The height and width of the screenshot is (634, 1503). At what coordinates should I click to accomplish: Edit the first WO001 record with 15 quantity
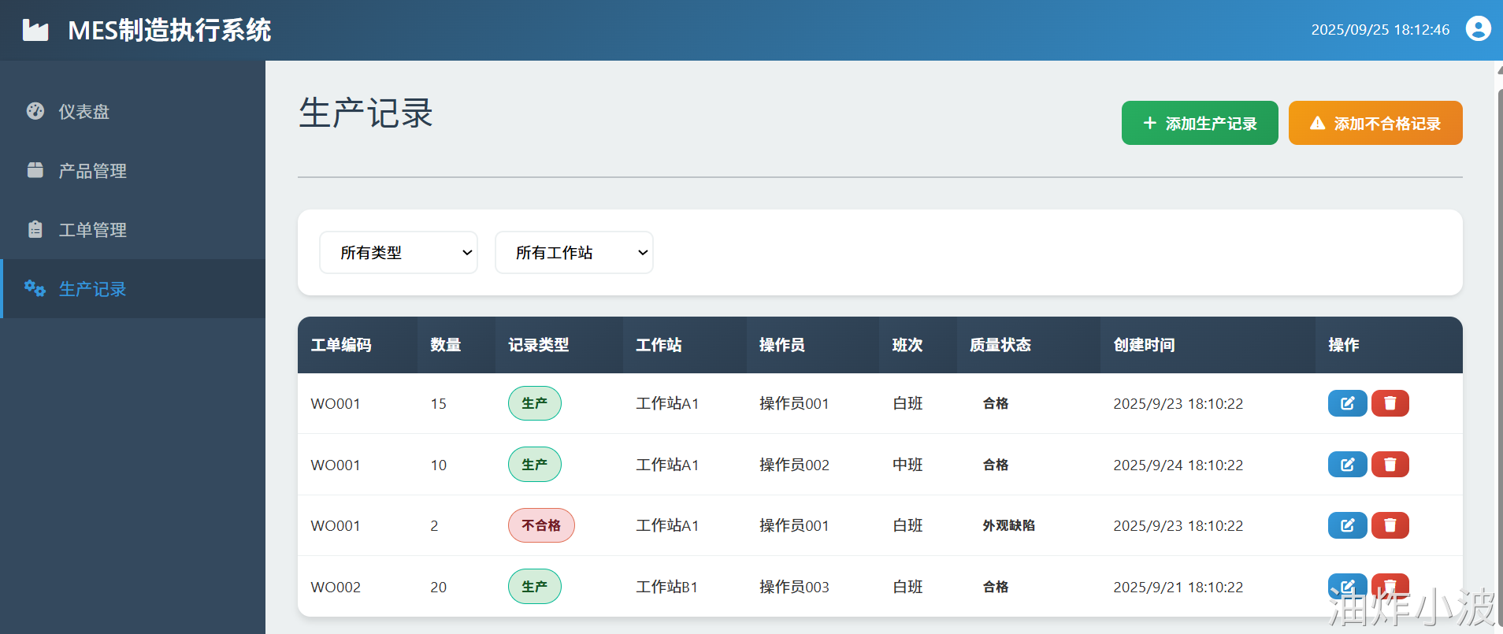click(1347, 403)
